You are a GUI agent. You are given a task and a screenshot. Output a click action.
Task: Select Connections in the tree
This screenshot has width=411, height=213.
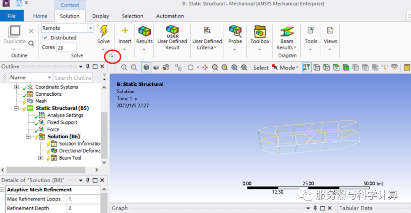point(48,94)
